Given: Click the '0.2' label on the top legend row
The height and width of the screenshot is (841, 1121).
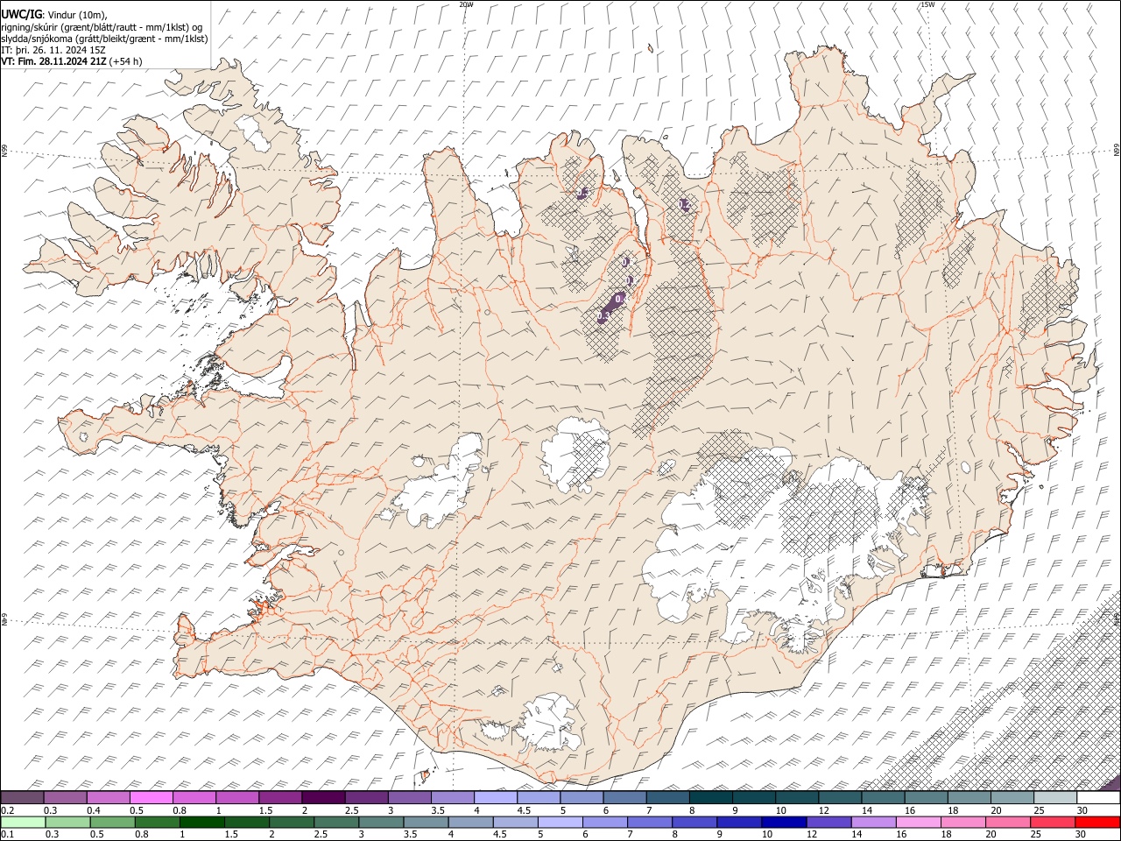Looking at the screenshot, I should pos(7,810).
